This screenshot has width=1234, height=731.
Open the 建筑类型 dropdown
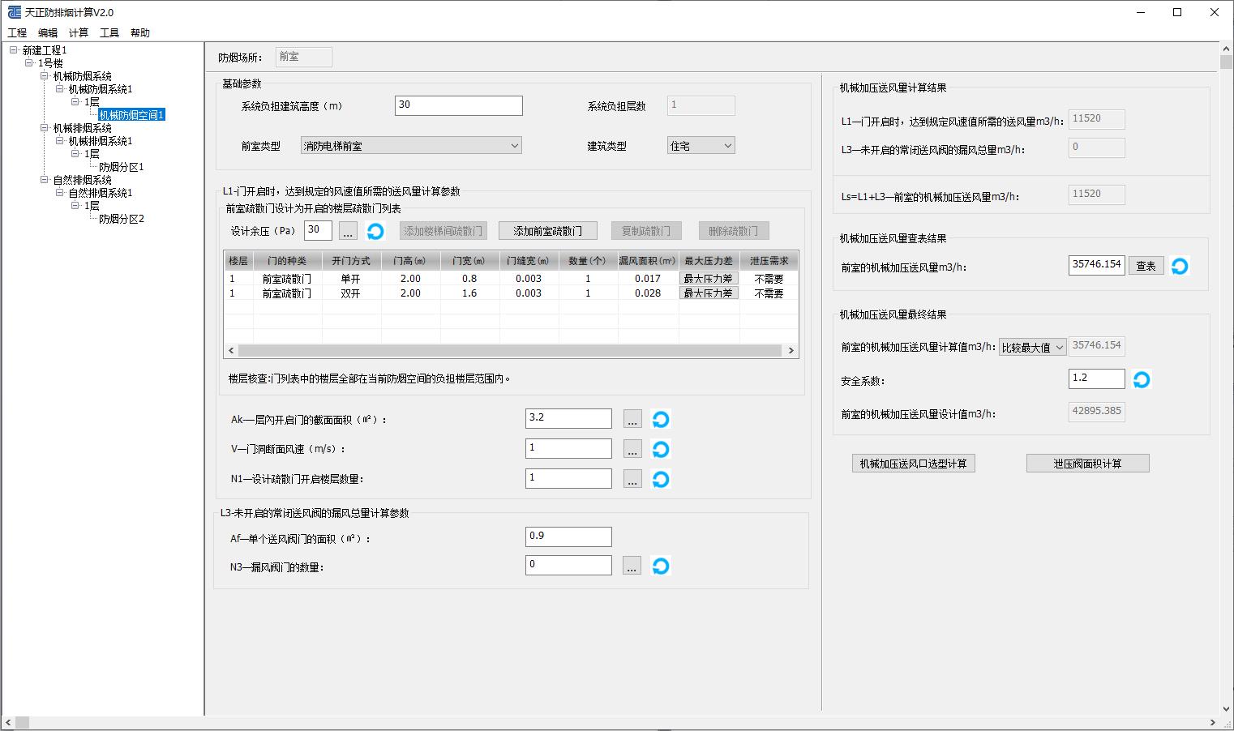pos(727,146)
